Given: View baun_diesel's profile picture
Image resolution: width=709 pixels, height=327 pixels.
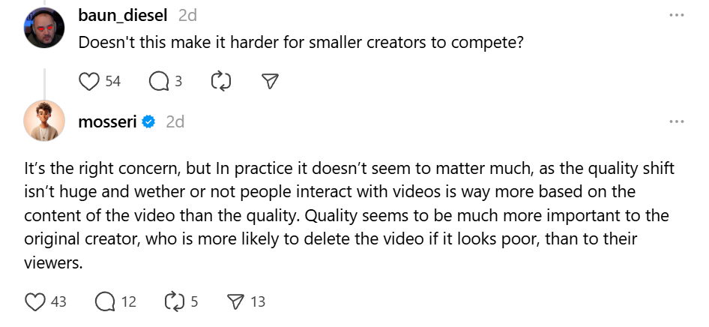Looking at the screenshot, I should coord(44,25).
